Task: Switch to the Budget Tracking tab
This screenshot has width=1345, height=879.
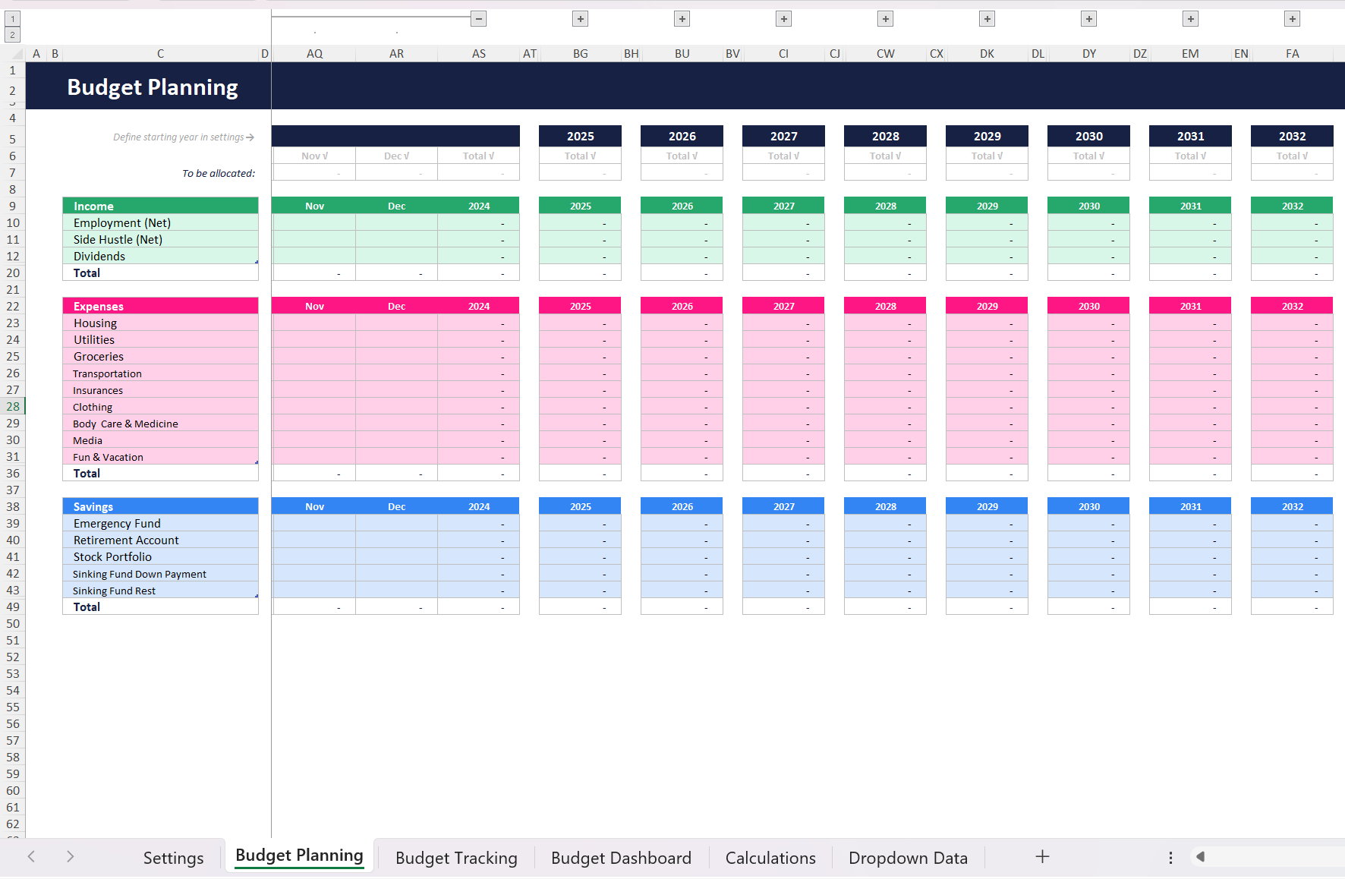Action: pyautogui.click(x=456, y=857)
